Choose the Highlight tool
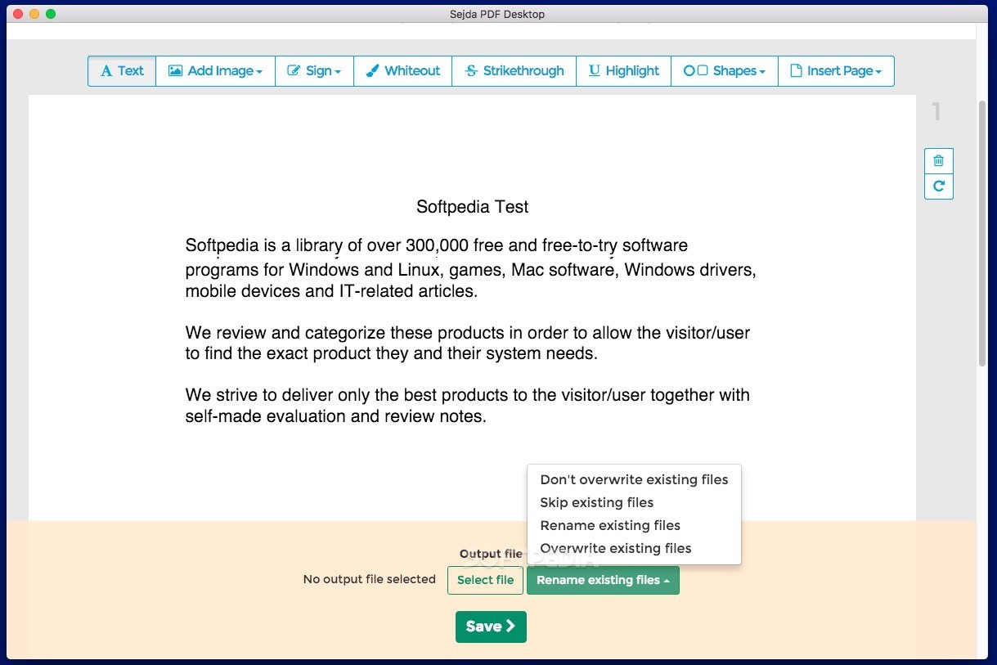Image resolution: width=997 pixels, height=665 pixels. point(623,71)
